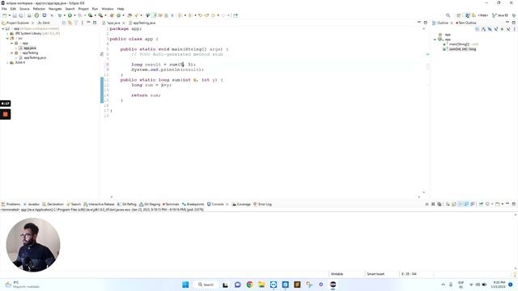Open the Run menu
This screenshot has width=518, height=291.
click(95, 9)
